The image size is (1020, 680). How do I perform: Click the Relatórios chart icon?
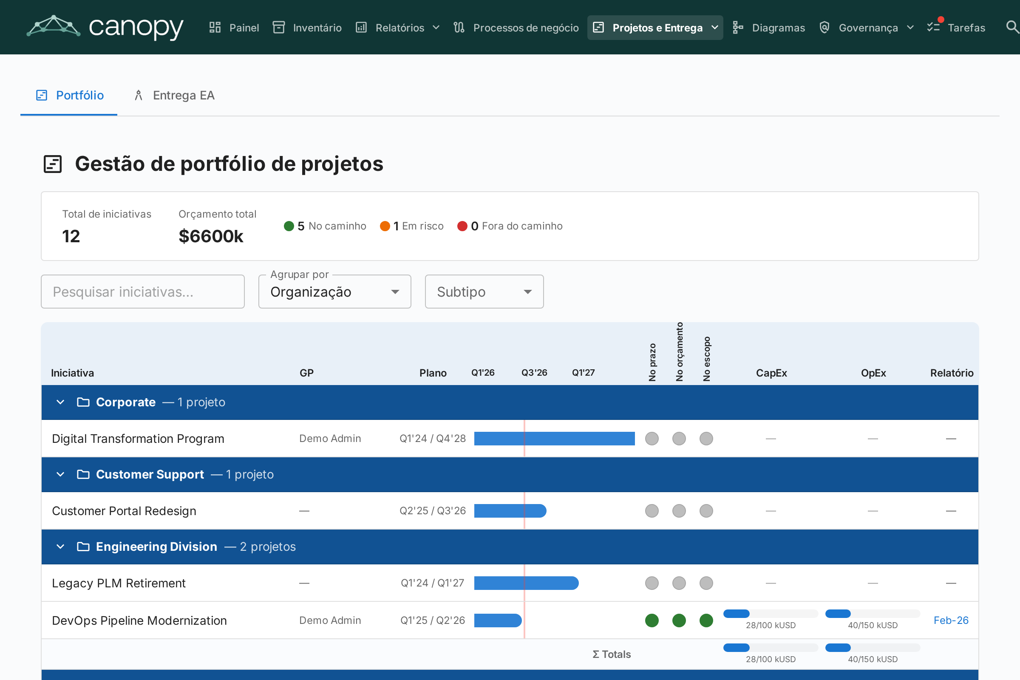click(361, 28)
